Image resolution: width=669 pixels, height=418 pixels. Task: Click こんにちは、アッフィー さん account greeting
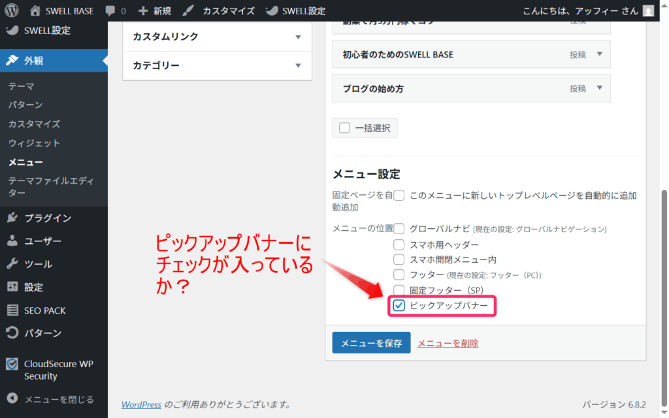coord(580,11)
